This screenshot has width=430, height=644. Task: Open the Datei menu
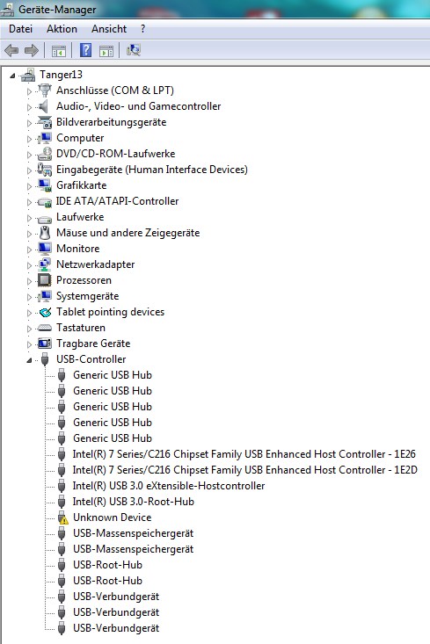20,29
